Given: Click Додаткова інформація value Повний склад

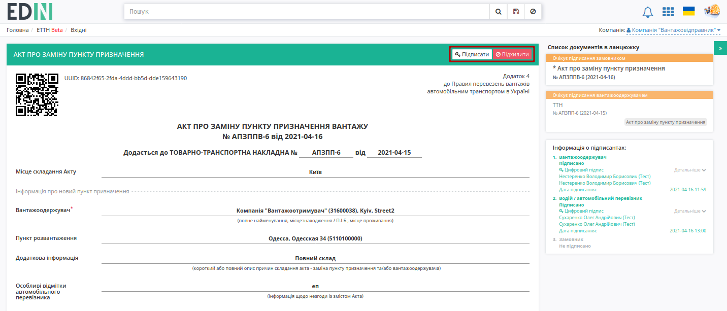Looking at the screenshot, I should click(315, 258).
